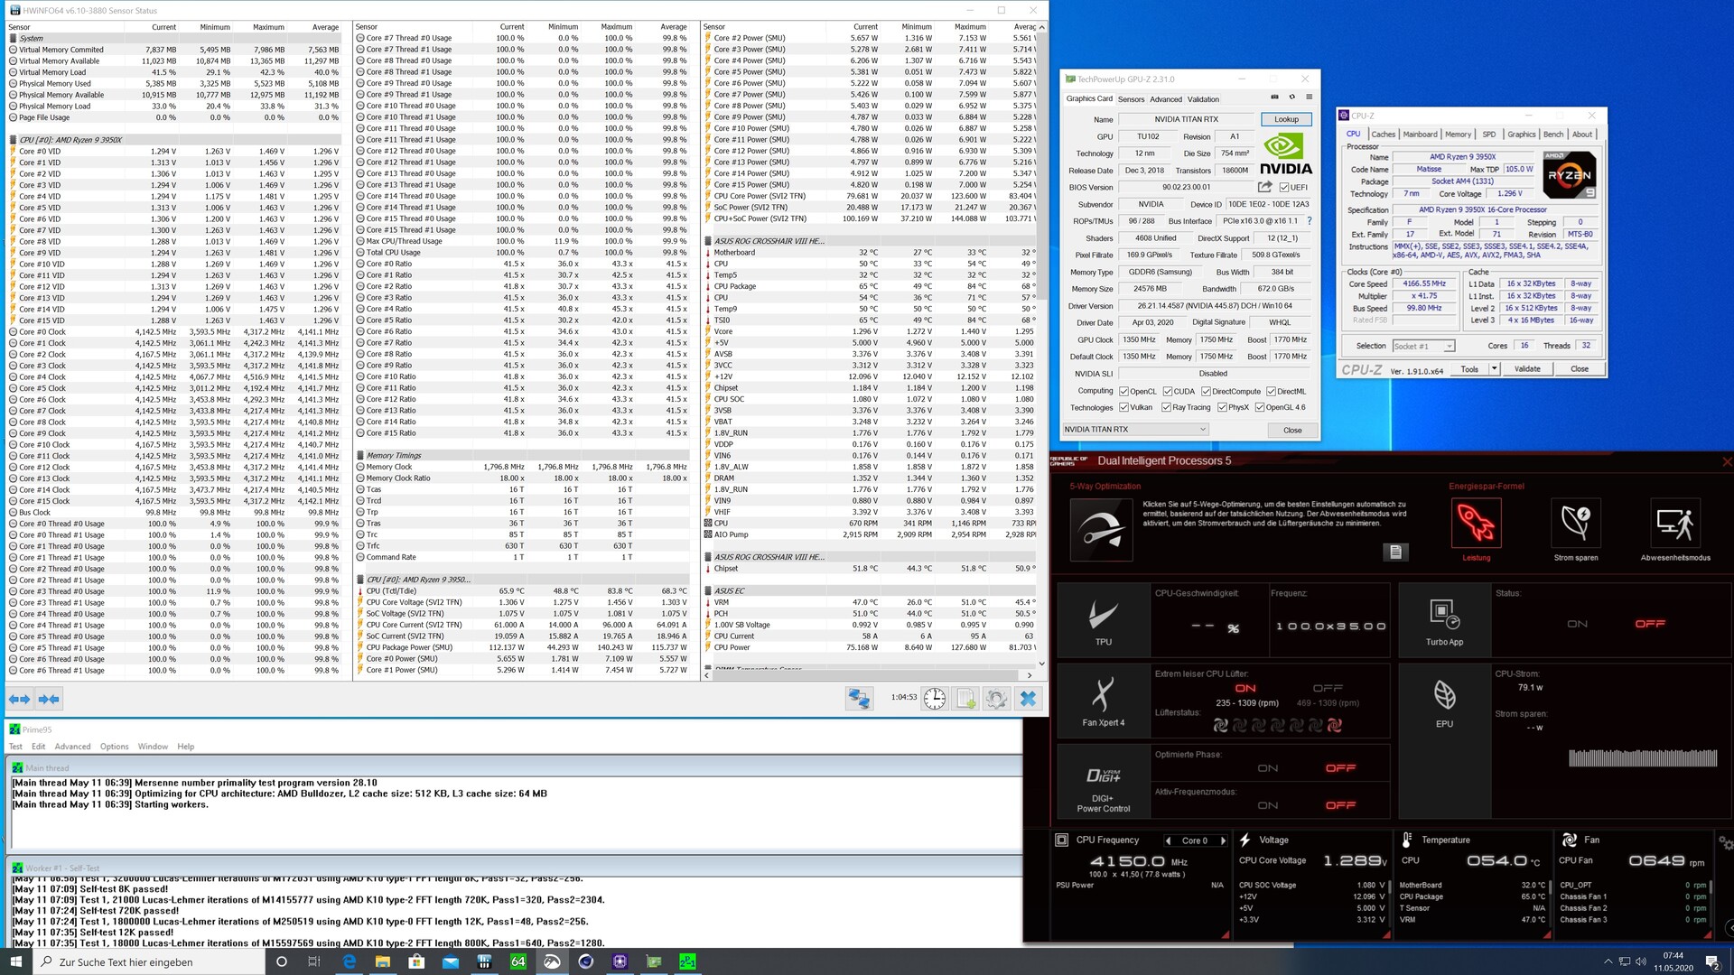Turn Turbo App status ON

pos(1577,624)
